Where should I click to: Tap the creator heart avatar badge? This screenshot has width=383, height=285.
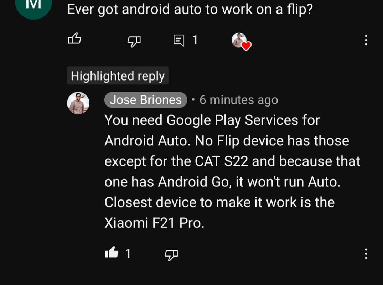241,42
